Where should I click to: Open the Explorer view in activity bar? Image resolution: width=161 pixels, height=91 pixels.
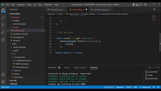(3, 11)
